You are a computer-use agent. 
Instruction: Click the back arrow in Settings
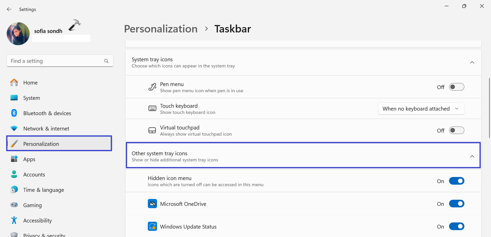9,9
